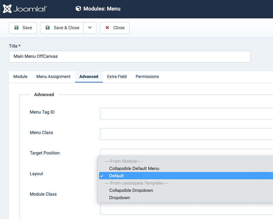Viewport: 273px width, 219px height.
Task: Edit the Title field text
Action: pyautogui.click(x=129, y=57)
